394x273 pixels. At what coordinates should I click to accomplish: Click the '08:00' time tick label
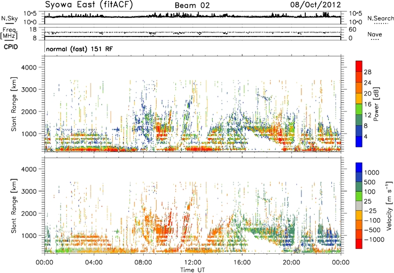[143, 263]
